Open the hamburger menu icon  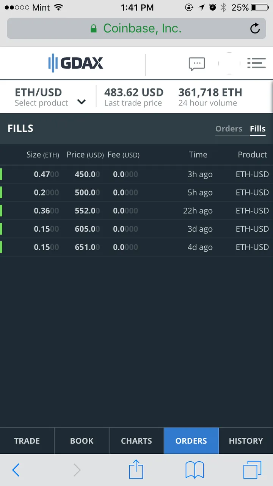256,63
